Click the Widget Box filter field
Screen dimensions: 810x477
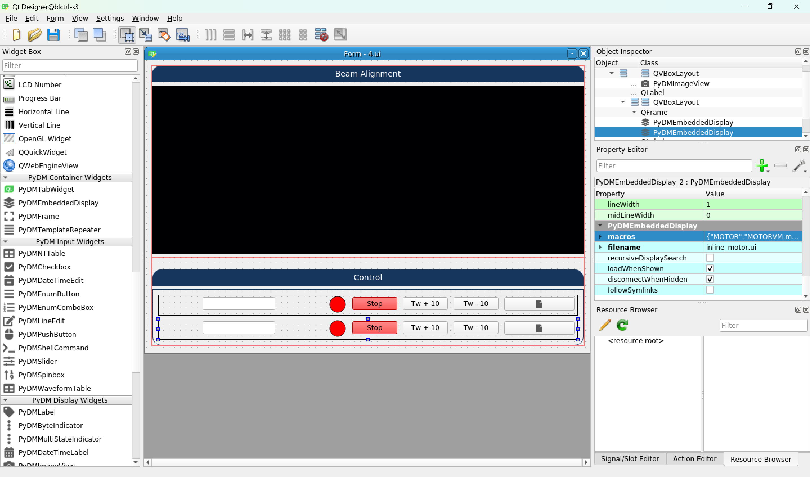(70, 66)
